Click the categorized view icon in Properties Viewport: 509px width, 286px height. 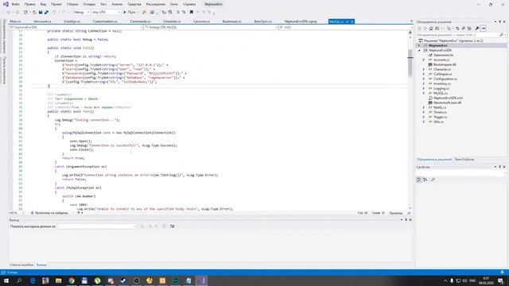tap(419, 180)
